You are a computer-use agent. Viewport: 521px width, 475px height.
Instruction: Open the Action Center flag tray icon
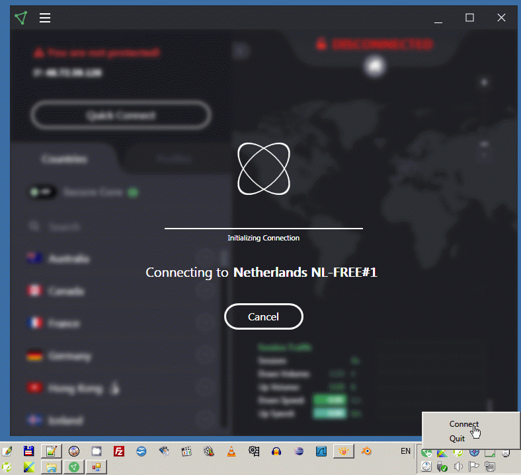[x=474, y=466]
